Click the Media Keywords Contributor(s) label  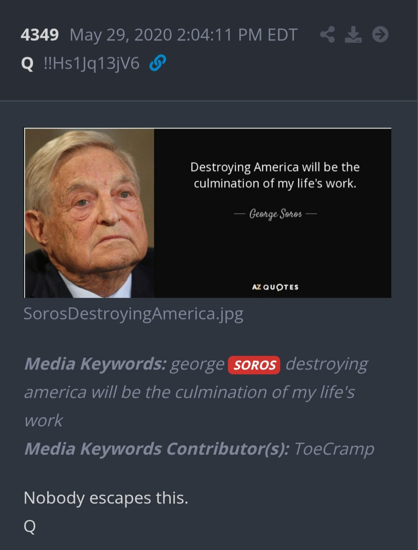157,449
